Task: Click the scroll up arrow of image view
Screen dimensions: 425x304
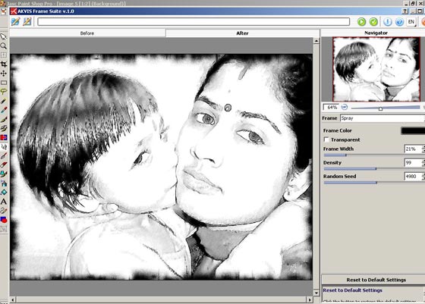Action: point(316,41)
